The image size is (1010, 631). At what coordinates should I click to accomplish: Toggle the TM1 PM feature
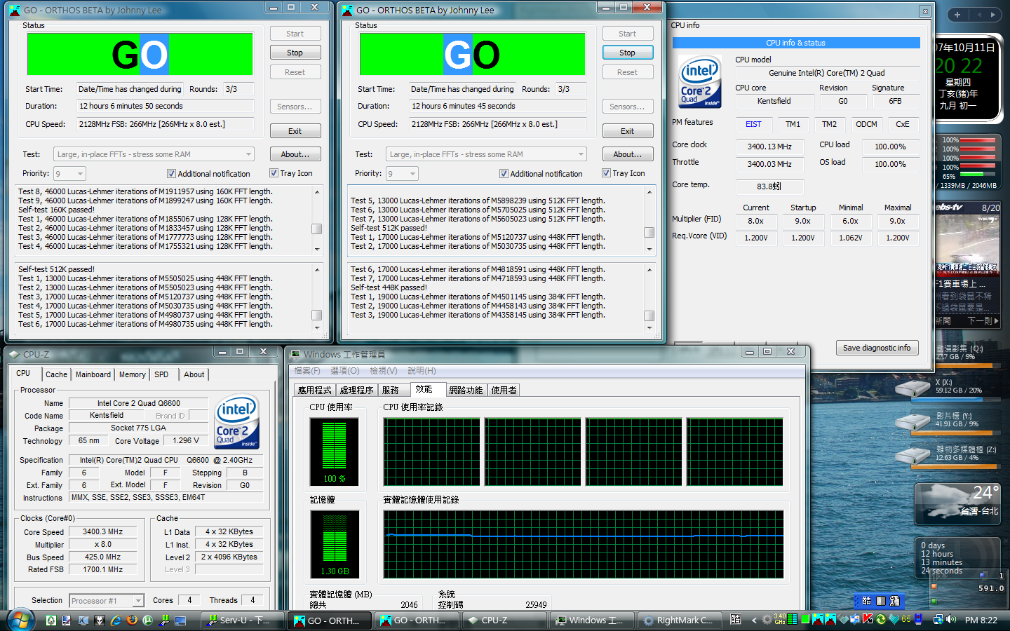[793, 124]
